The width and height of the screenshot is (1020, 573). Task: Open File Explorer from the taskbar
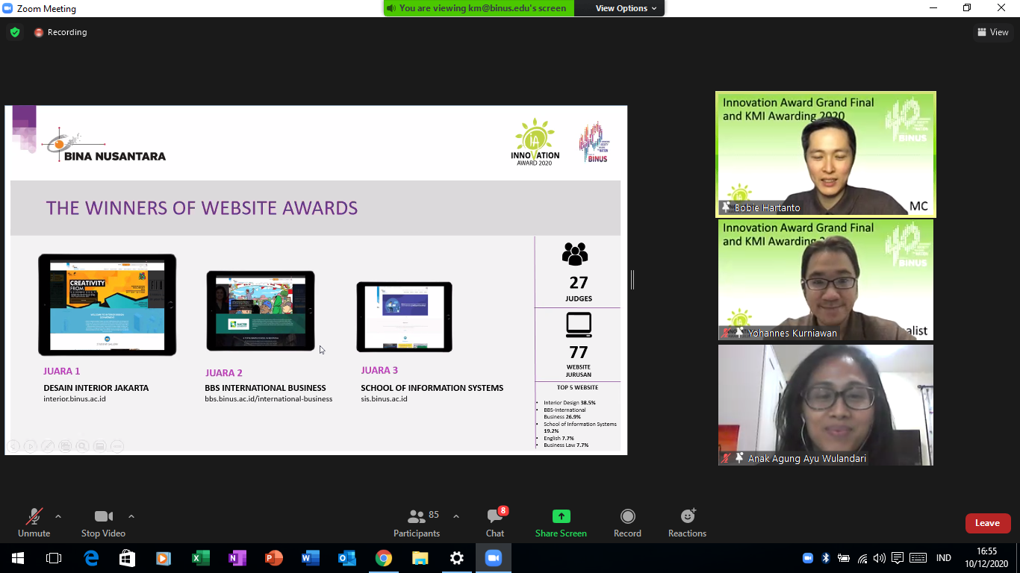(x=420, y=558)
